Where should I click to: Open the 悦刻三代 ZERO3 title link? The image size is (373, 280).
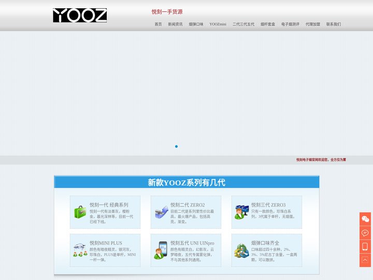click(268, 205)
